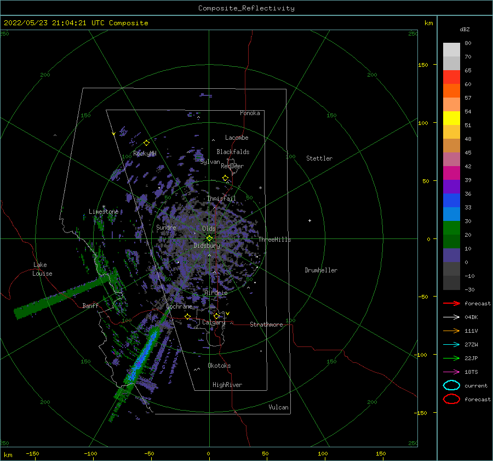The image size is (493, 461).
Task: Click the Stettler city label
Action: 319,158
